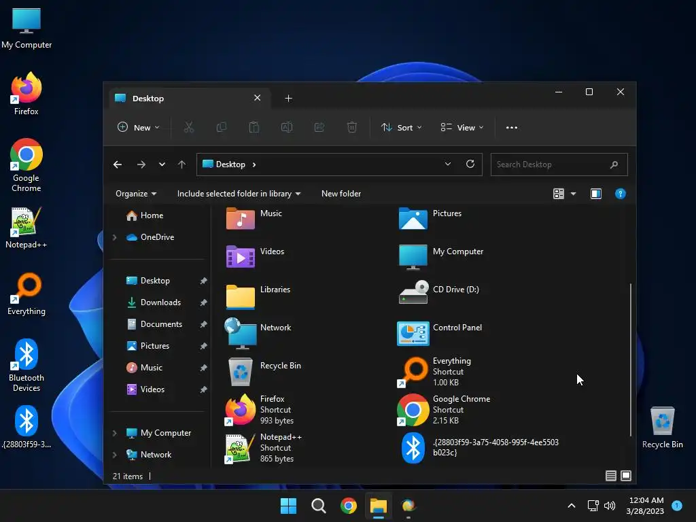Click the magnifier icon in search box
Image resolution: width=696 pixels, height=522 pixels.
614,164
